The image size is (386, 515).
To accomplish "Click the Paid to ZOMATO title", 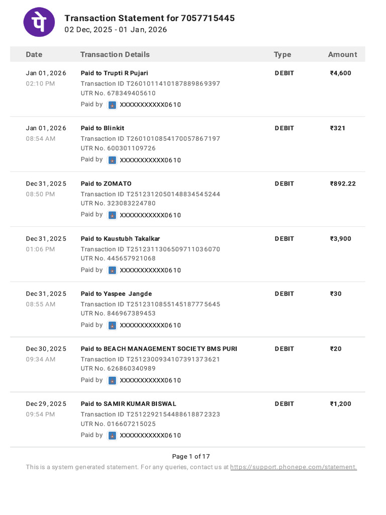I will point(106,184).
